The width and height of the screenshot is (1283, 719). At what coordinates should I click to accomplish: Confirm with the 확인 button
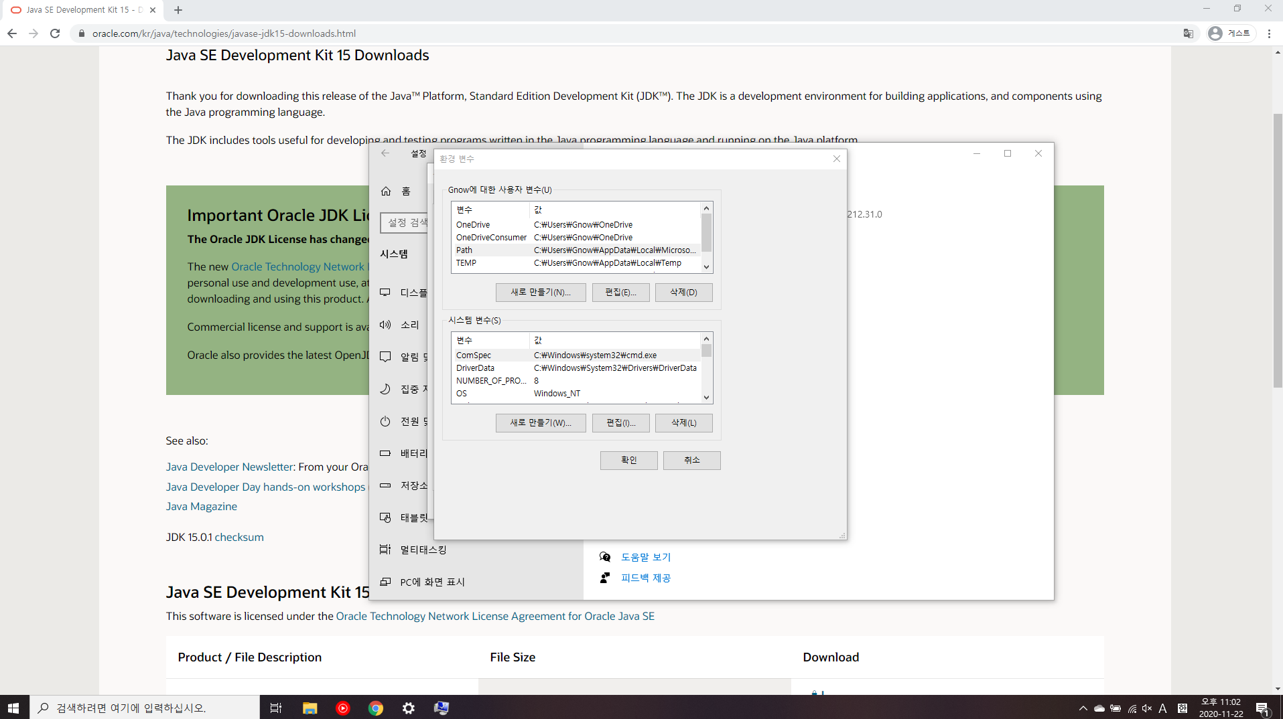tap(628, 461)
